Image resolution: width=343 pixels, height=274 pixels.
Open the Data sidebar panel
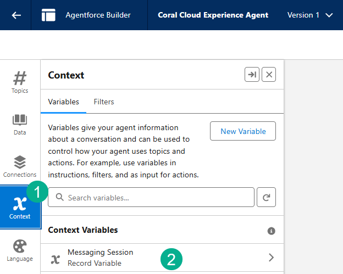[20, 124]
